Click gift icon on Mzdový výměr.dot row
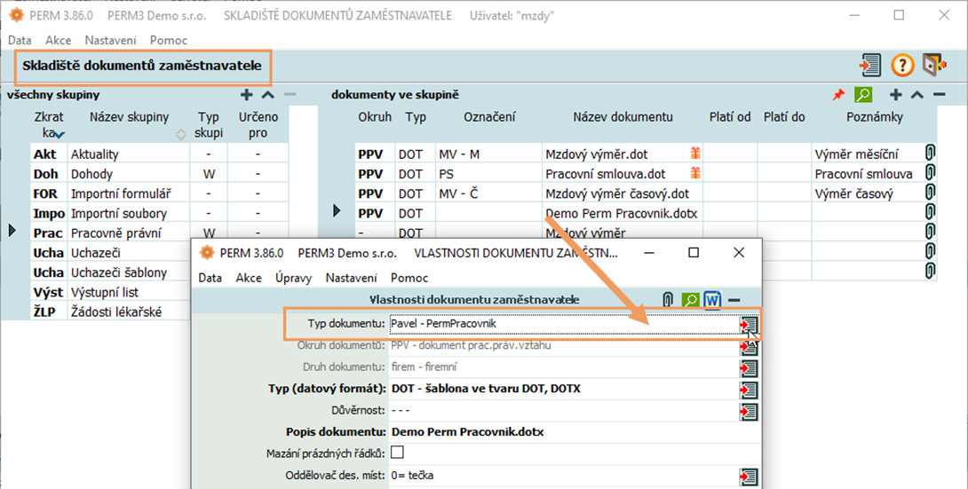 tap(695, 153)
